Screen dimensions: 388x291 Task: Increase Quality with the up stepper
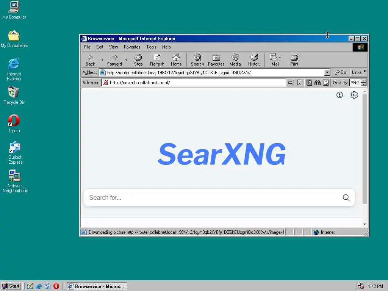[363, 81]
